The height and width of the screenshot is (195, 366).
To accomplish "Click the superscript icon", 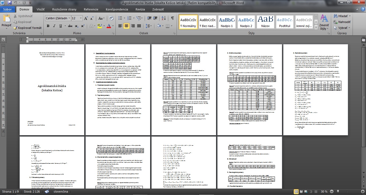I will coord(83,26).
